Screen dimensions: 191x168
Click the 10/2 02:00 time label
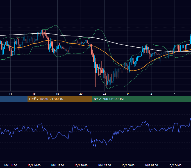(x=151, y=165)
